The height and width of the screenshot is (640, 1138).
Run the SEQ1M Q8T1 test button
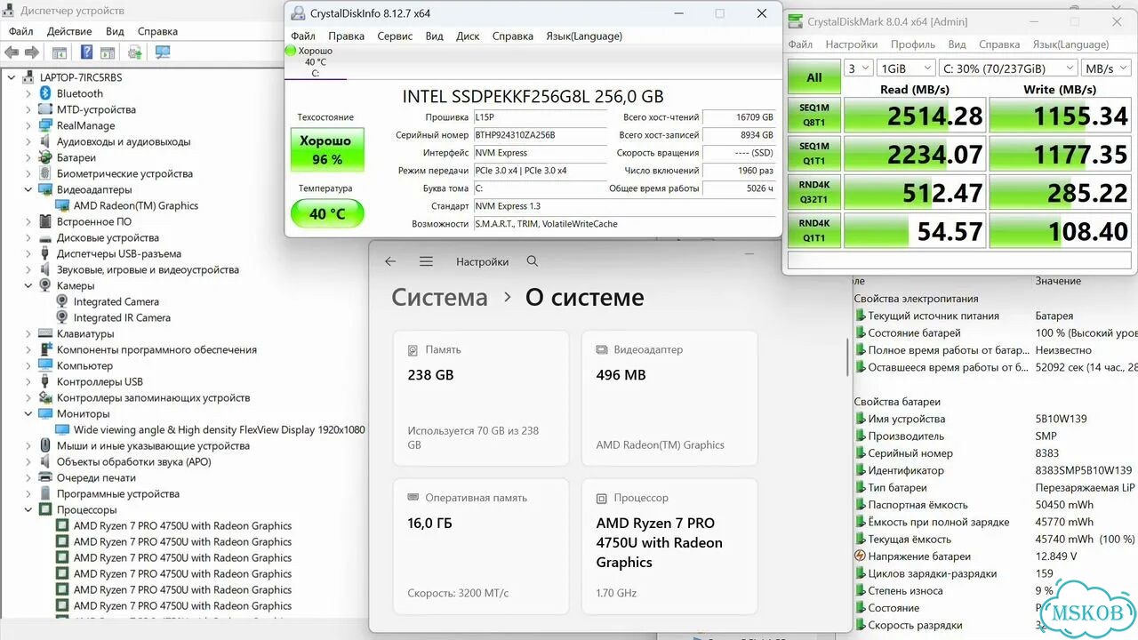pyautogui.click(x=813, y=115)
